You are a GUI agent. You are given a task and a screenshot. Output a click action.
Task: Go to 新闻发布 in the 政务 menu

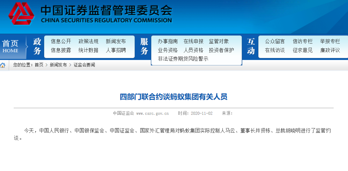116,41
